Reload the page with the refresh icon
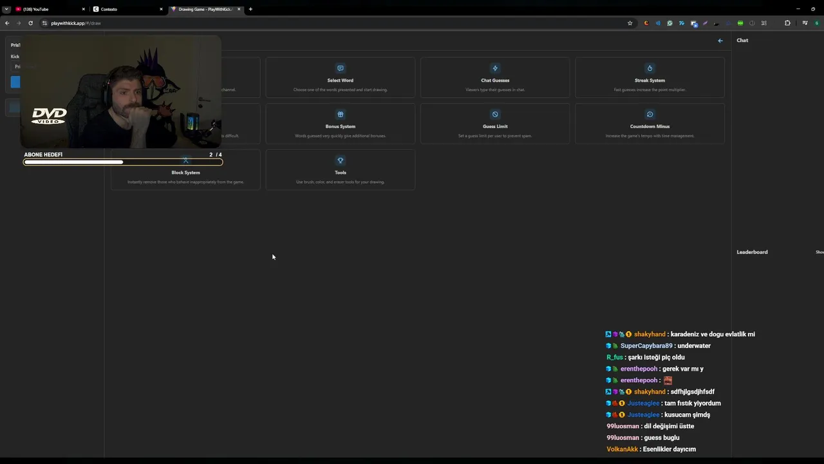 point(30,23)
